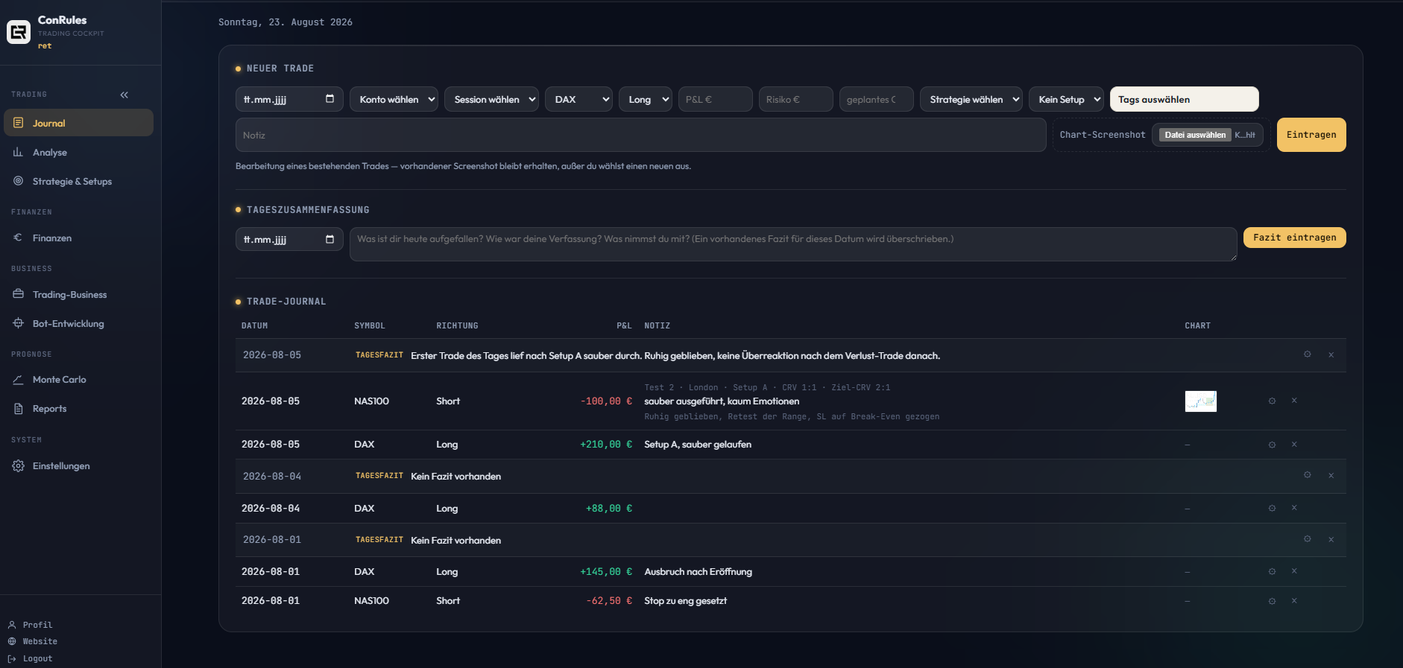
Task: Click the daily summary text area
Action: coord(793,244)
